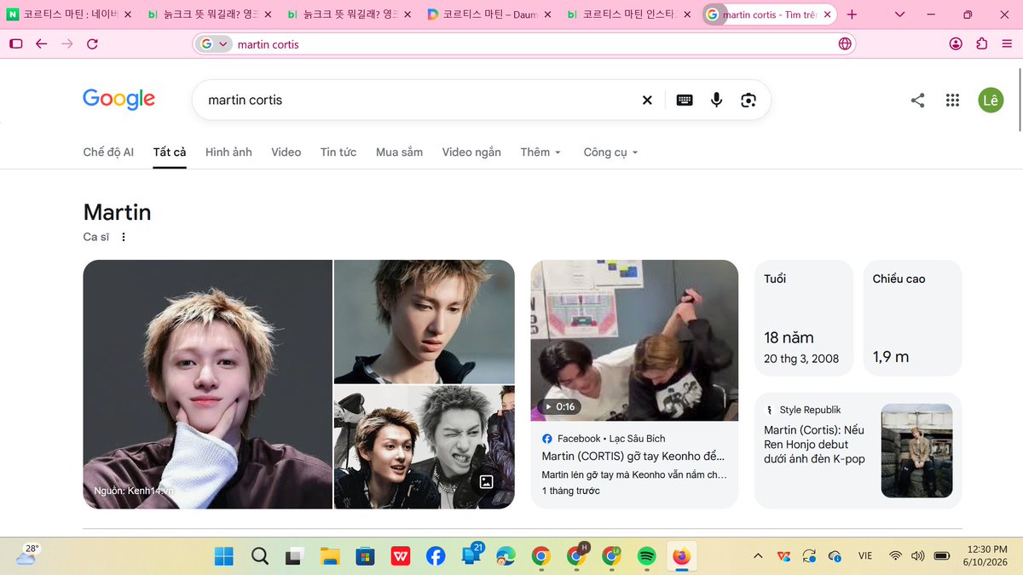
Task: Start a voice search with the microphone
Action: point(716,101)
